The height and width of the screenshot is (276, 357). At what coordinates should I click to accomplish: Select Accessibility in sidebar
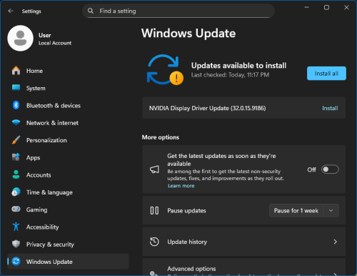coord(68,227)
